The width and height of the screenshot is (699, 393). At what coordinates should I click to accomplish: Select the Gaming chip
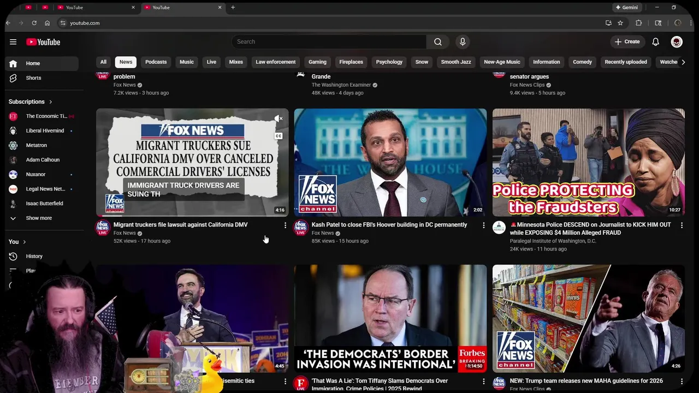click(x=317, y=62)
